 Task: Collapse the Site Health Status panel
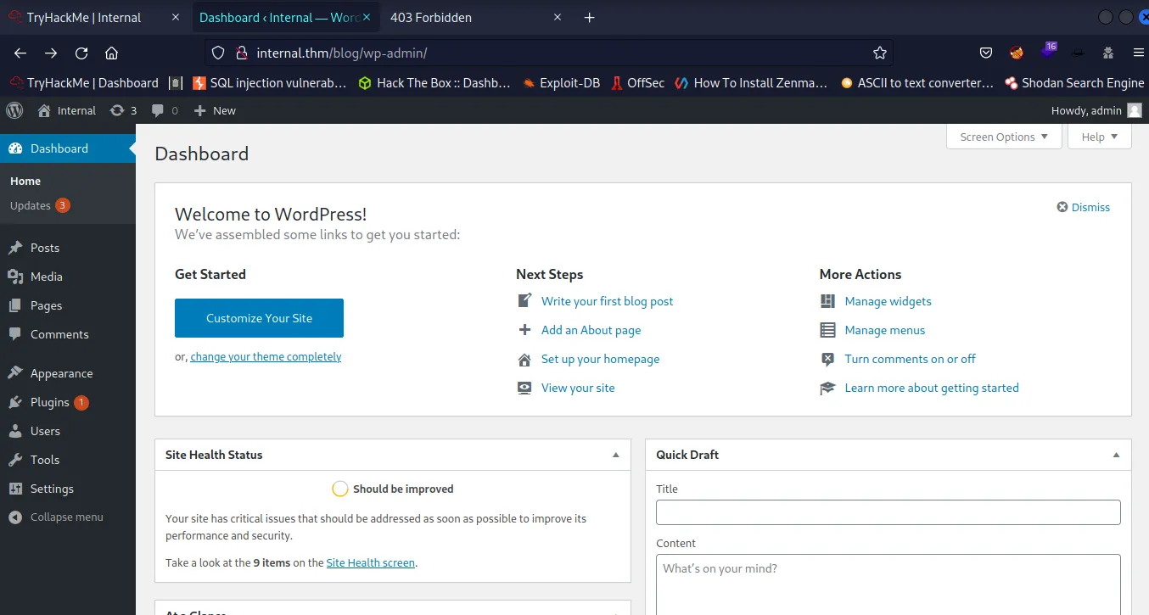(x=616, y=455)
